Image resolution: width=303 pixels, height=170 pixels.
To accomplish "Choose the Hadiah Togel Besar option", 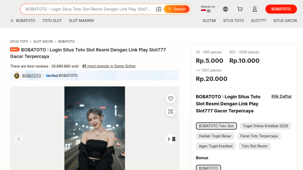I will (215, 136).
